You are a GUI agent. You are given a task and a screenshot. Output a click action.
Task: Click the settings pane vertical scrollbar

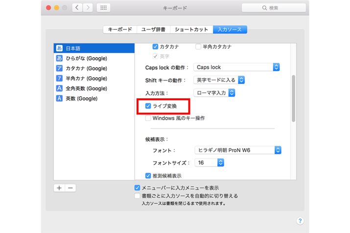click(294, 98)
